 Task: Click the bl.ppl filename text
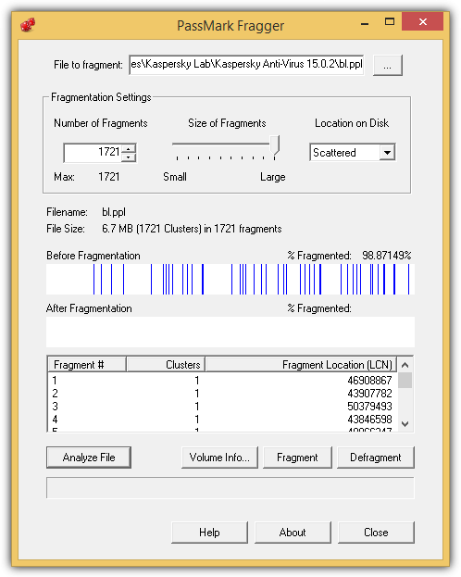pos(114,212)
